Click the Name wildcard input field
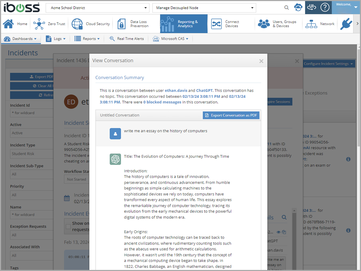The width and height of the screenshot is (361, 271). [32, 215]
